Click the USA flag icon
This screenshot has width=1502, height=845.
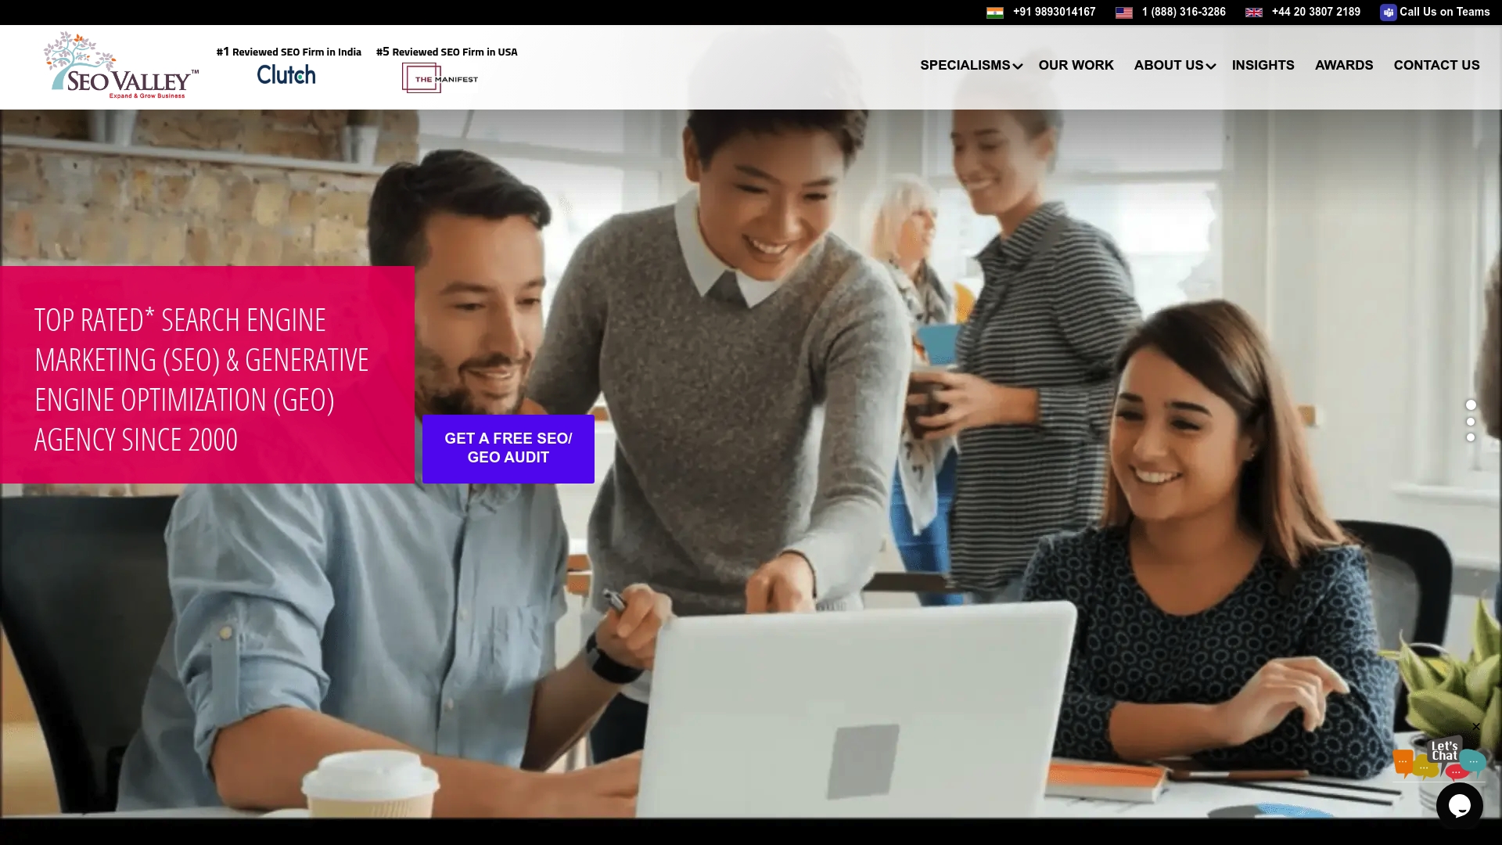click(1124, 12)
